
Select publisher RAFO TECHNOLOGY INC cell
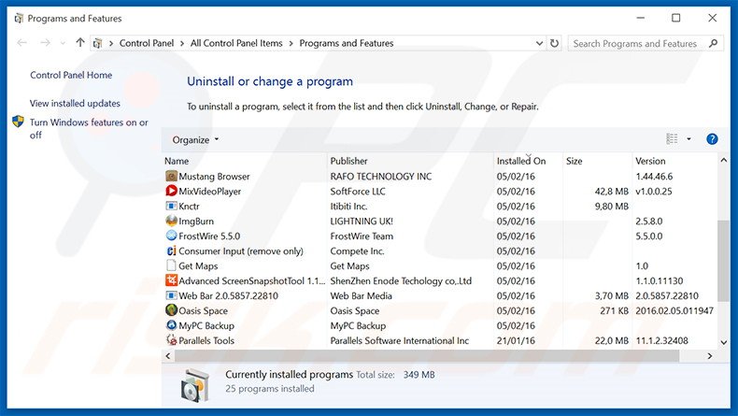pos(381,176)
